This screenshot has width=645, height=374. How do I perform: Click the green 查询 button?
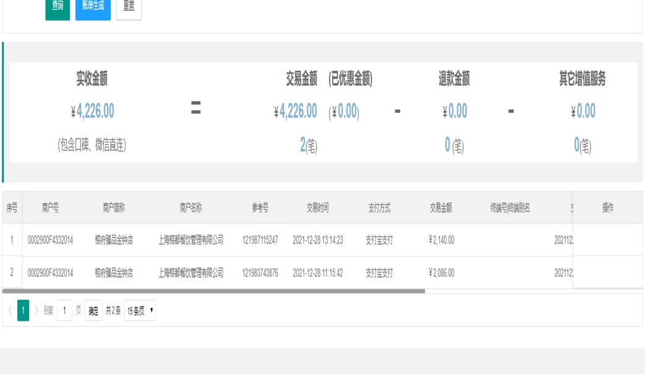tap(58, 7)
